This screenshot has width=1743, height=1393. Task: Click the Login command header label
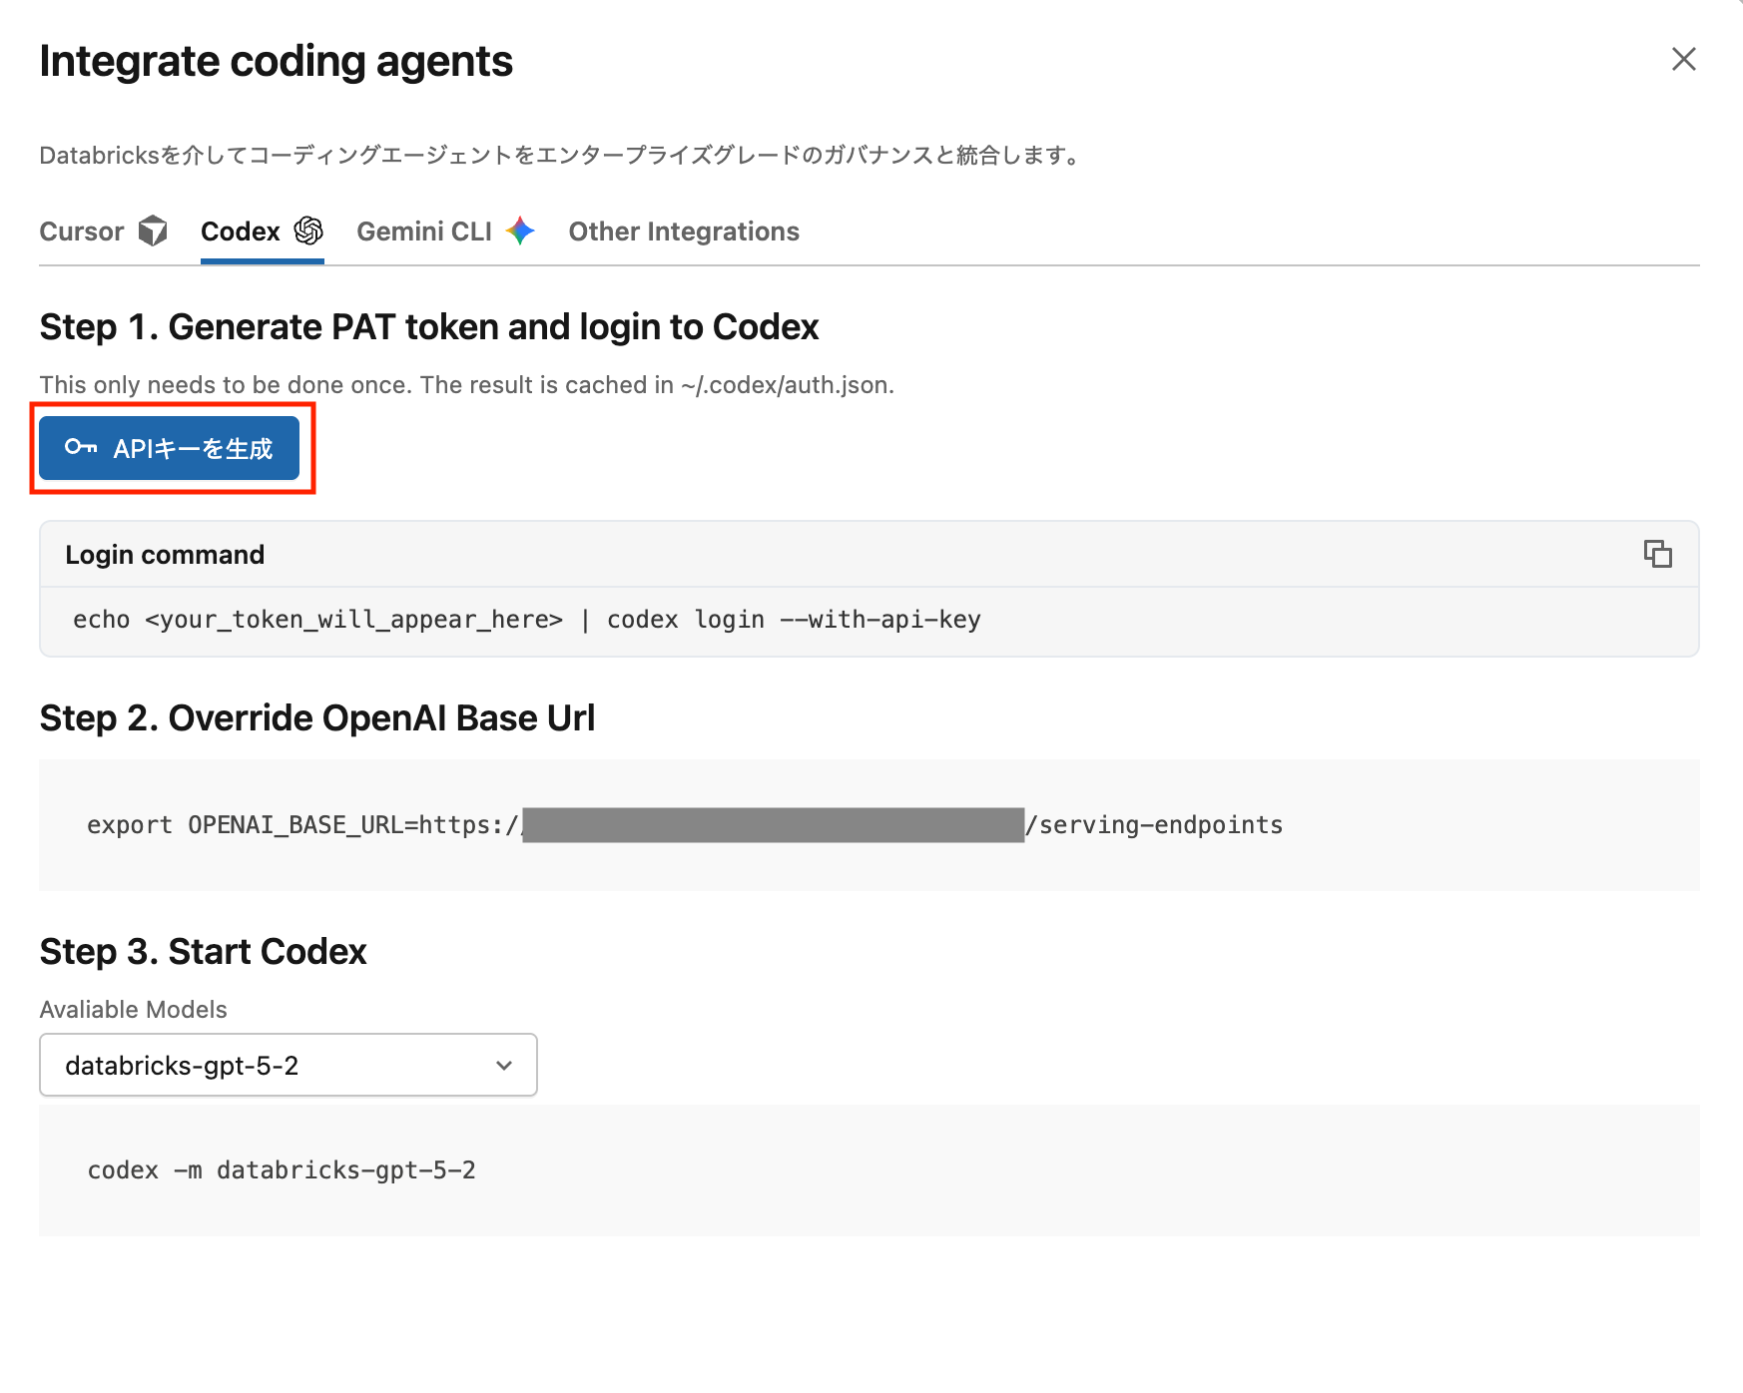pos(165,555)
